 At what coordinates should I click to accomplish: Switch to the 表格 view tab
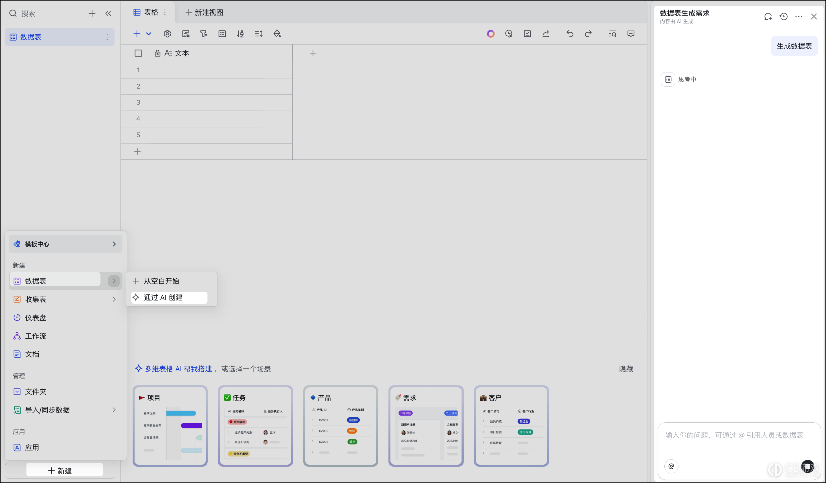(146, 12)
